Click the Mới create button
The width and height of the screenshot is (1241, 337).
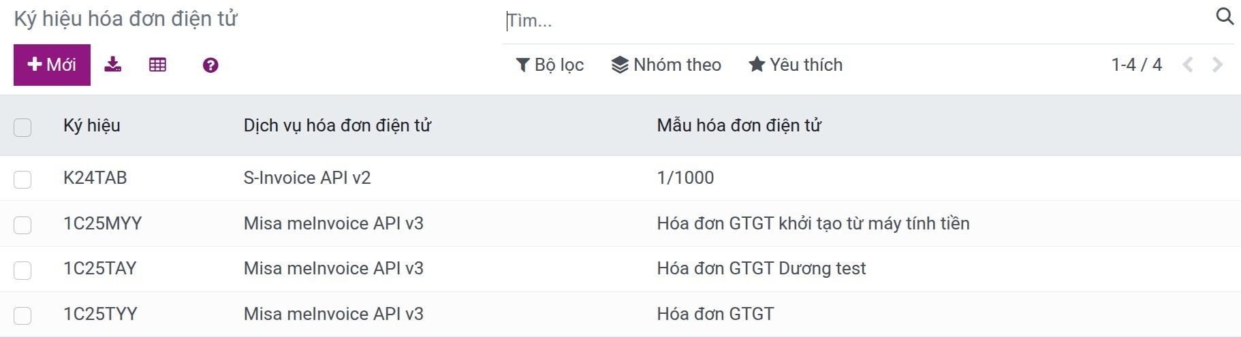click(x=52, y=65)
